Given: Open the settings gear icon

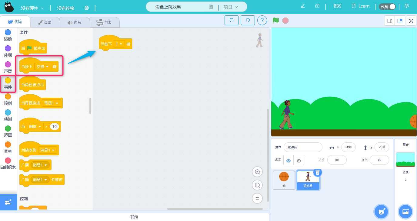Looking at the screenshot, I should (x=407, y=6).
